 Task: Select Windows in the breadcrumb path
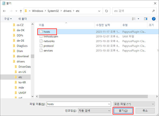click(x=38, y=11)
